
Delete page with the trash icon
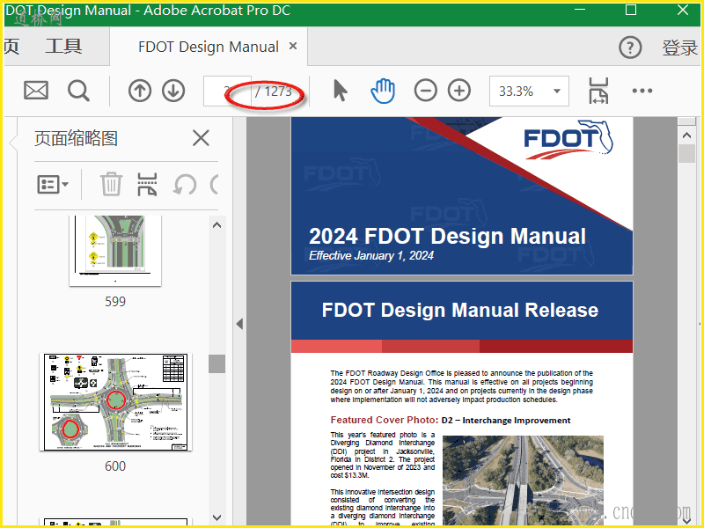tap(111, 184)
